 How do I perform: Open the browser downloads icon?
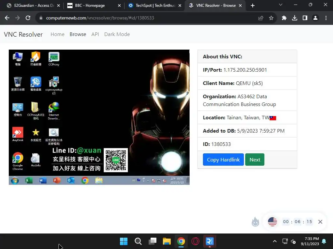pos(295,18)
